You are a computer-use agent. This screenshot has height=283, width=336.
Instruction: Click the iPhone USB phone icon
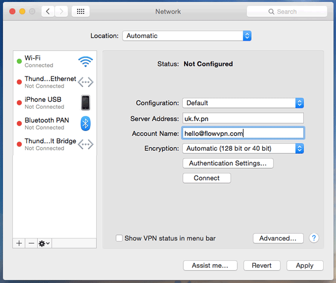tap(86, 103)
